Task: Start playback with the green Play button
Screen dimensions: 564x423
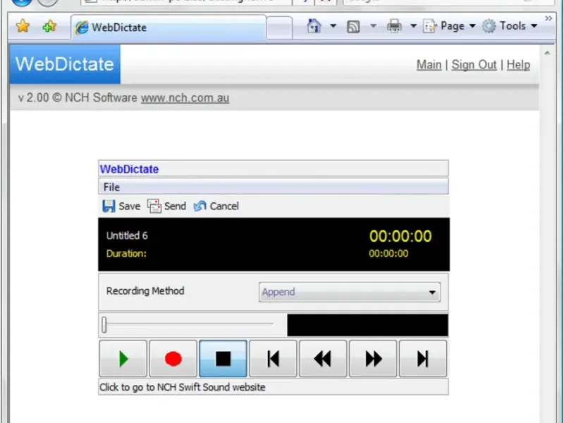Action: [x=123, y=359]
